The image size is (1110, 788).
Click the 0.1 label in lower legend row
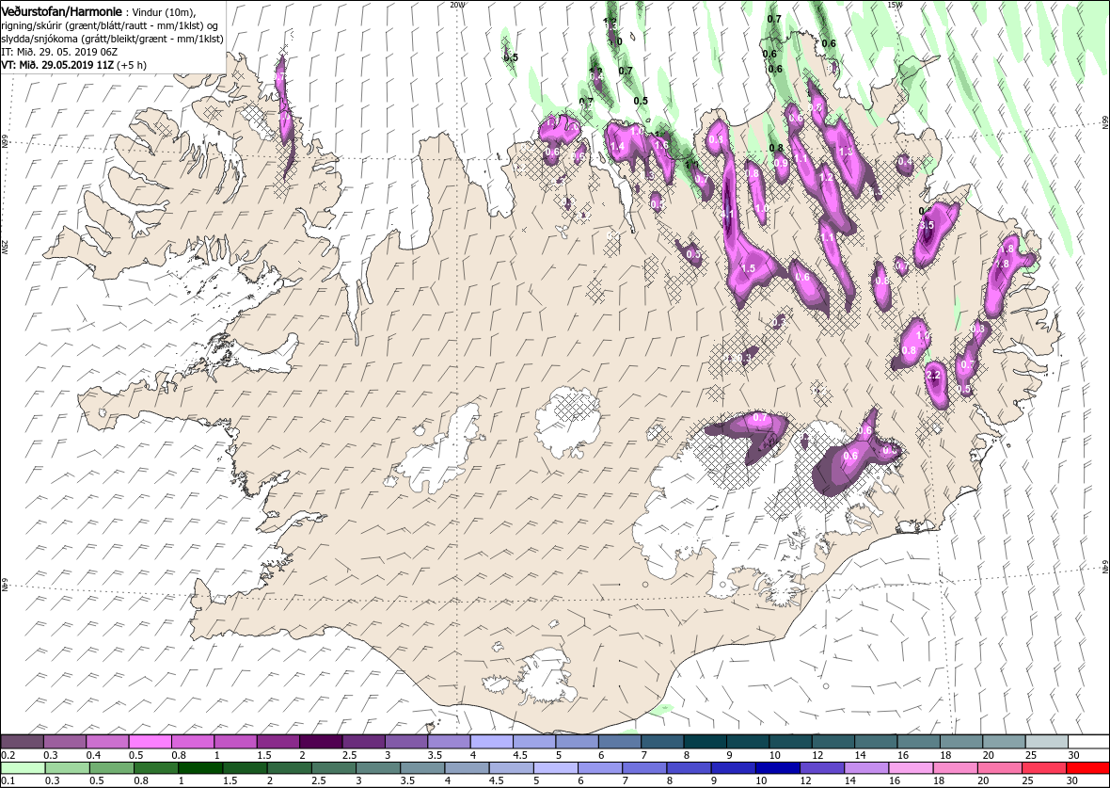(8, 781)
